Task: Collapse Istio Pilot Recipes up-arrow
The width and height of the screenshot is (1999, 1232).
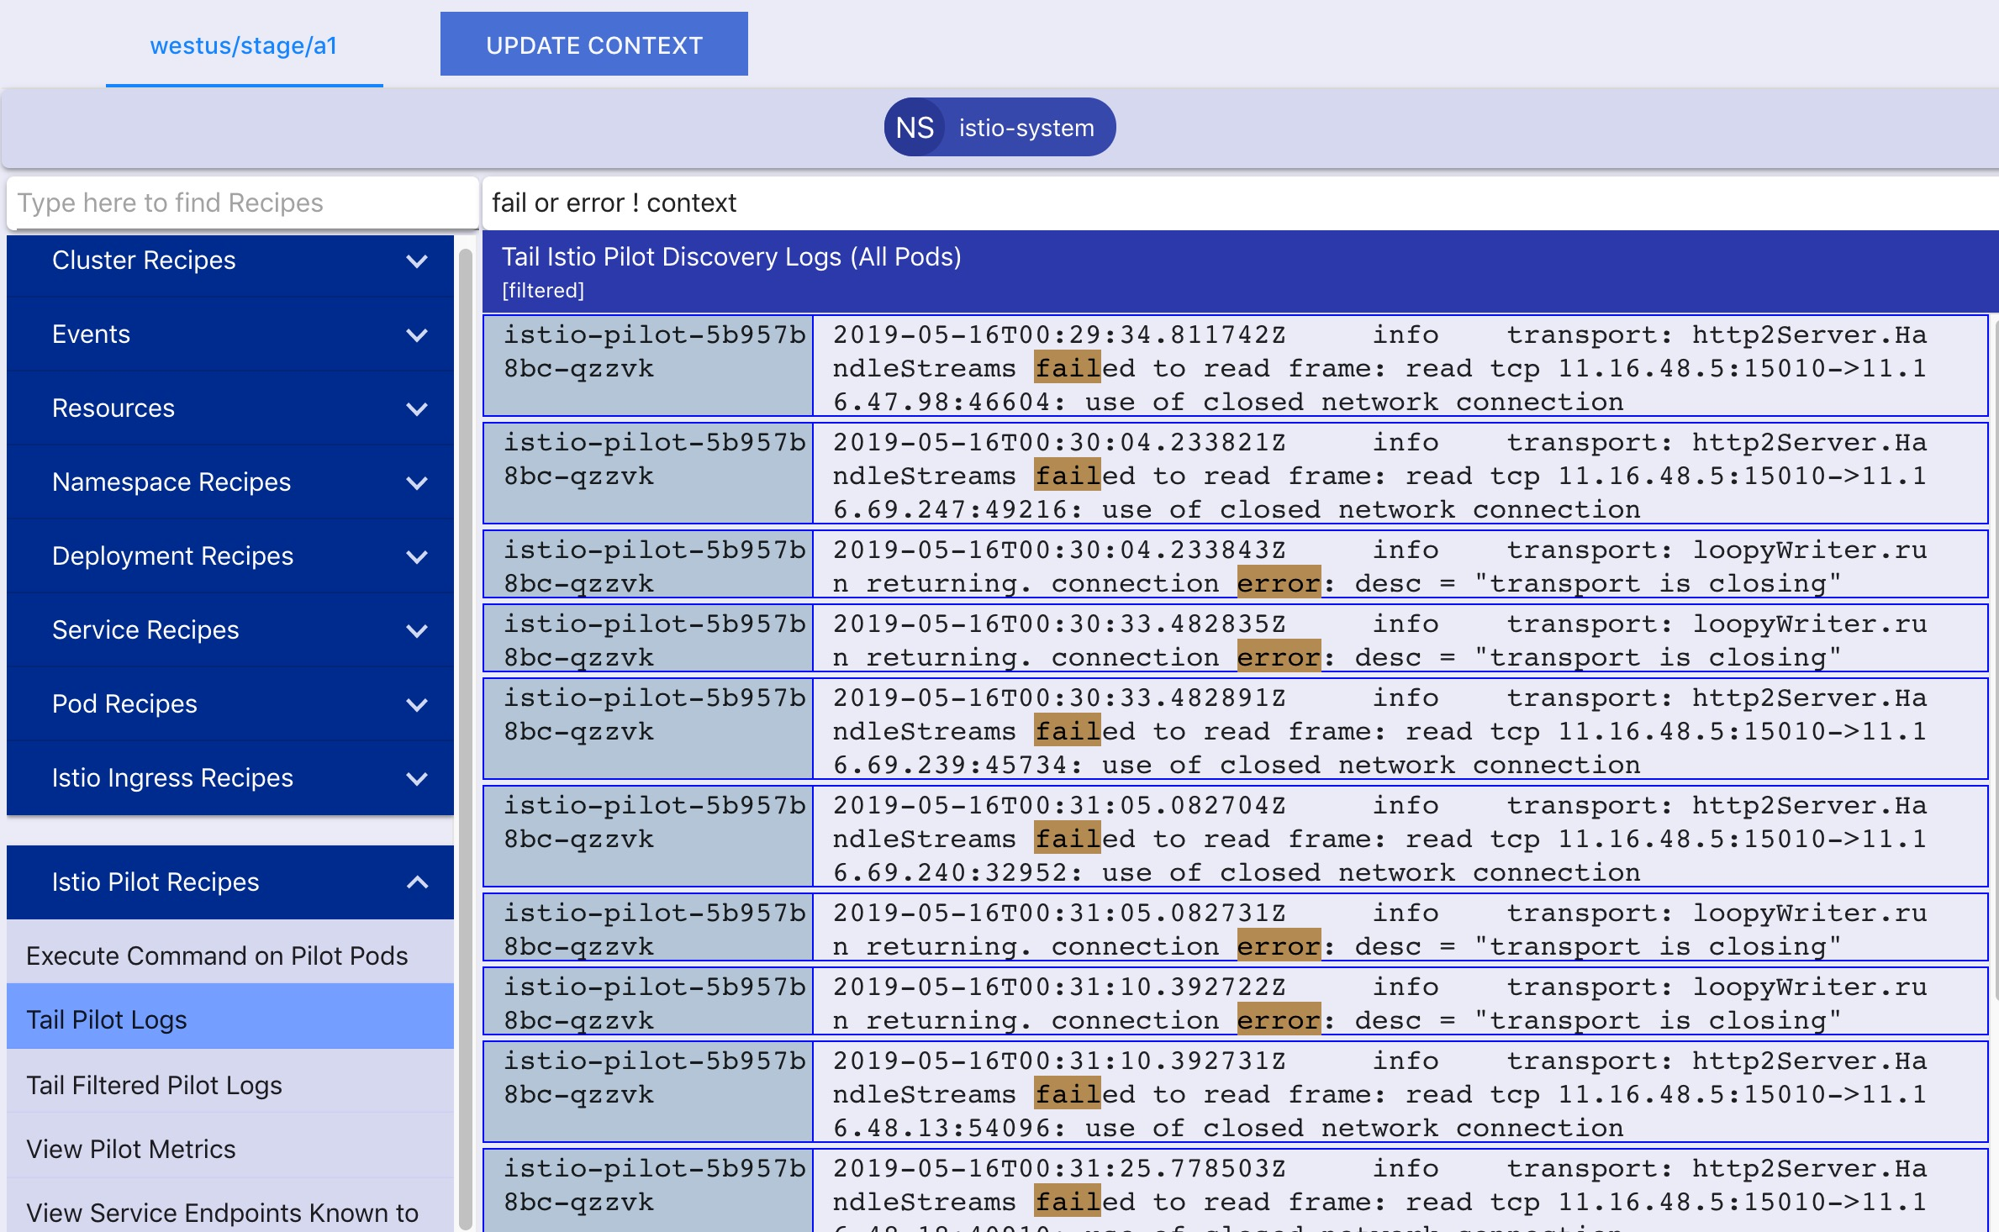Action: [x=417, y=882]
